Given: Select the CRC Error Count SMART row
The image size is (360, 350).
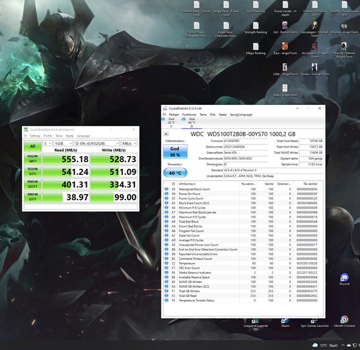Looking at the screenshot, I should 241,268.
